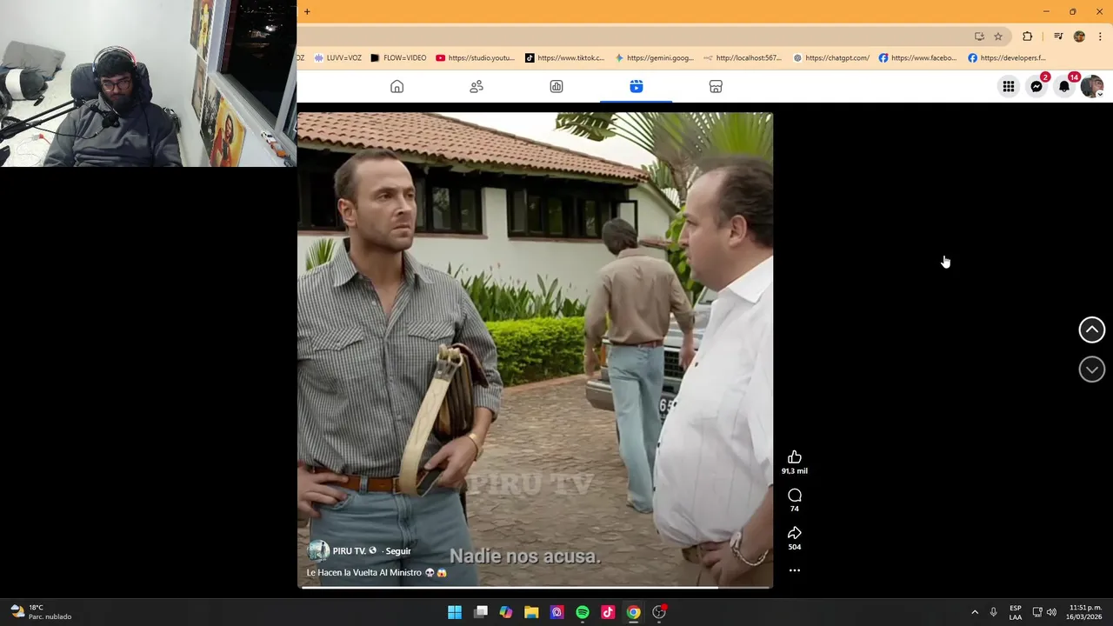Open Chrome extensions puzzle icon
1113x626 pixels.
pos(1027,37)
